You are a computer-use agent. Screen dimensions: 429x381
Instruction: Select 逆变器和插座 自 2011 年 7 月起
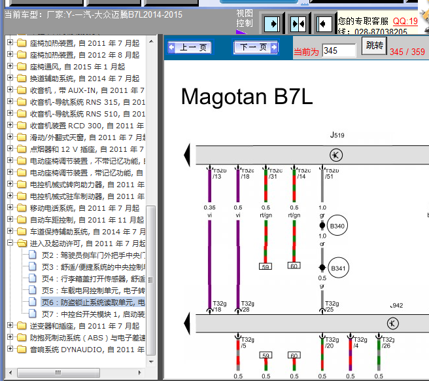[x=84, y=326]
